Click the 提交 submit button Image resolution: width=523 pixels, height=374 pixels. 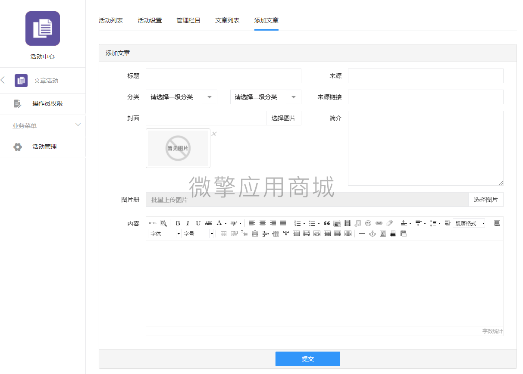pyautogui.click(x=308, y=359)
